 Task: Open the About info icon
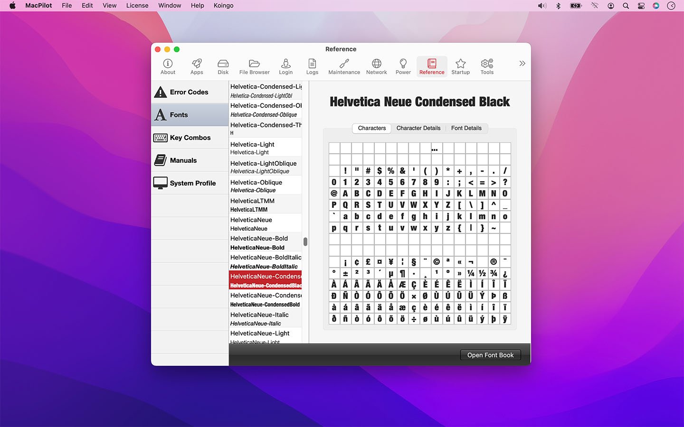coord(167,66)
